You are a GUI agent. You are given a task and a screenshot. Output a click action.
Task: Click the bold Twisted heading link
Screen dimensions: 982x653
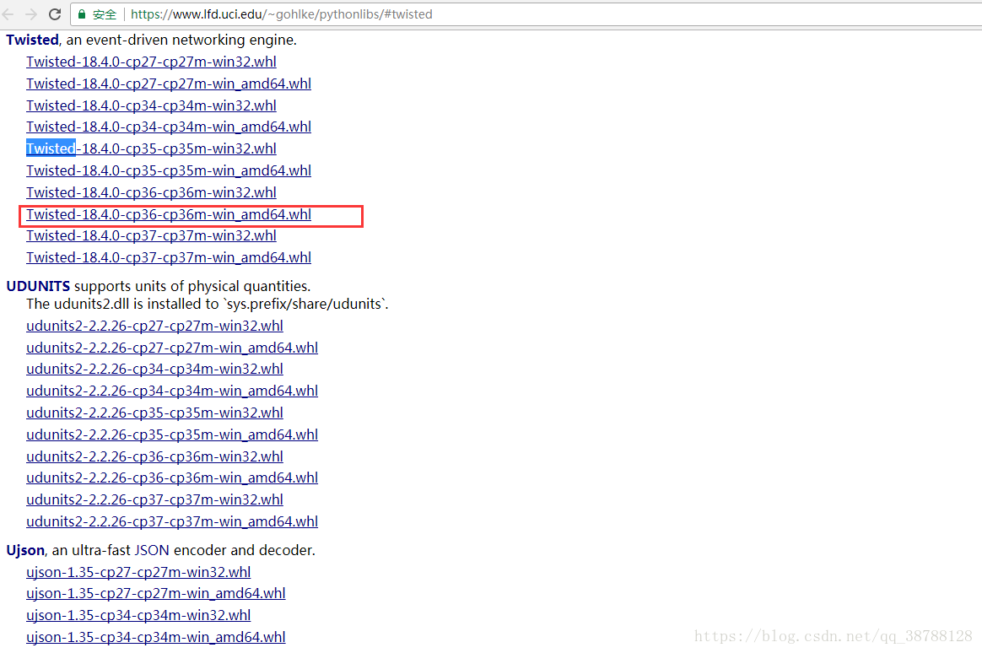(33, 40)
